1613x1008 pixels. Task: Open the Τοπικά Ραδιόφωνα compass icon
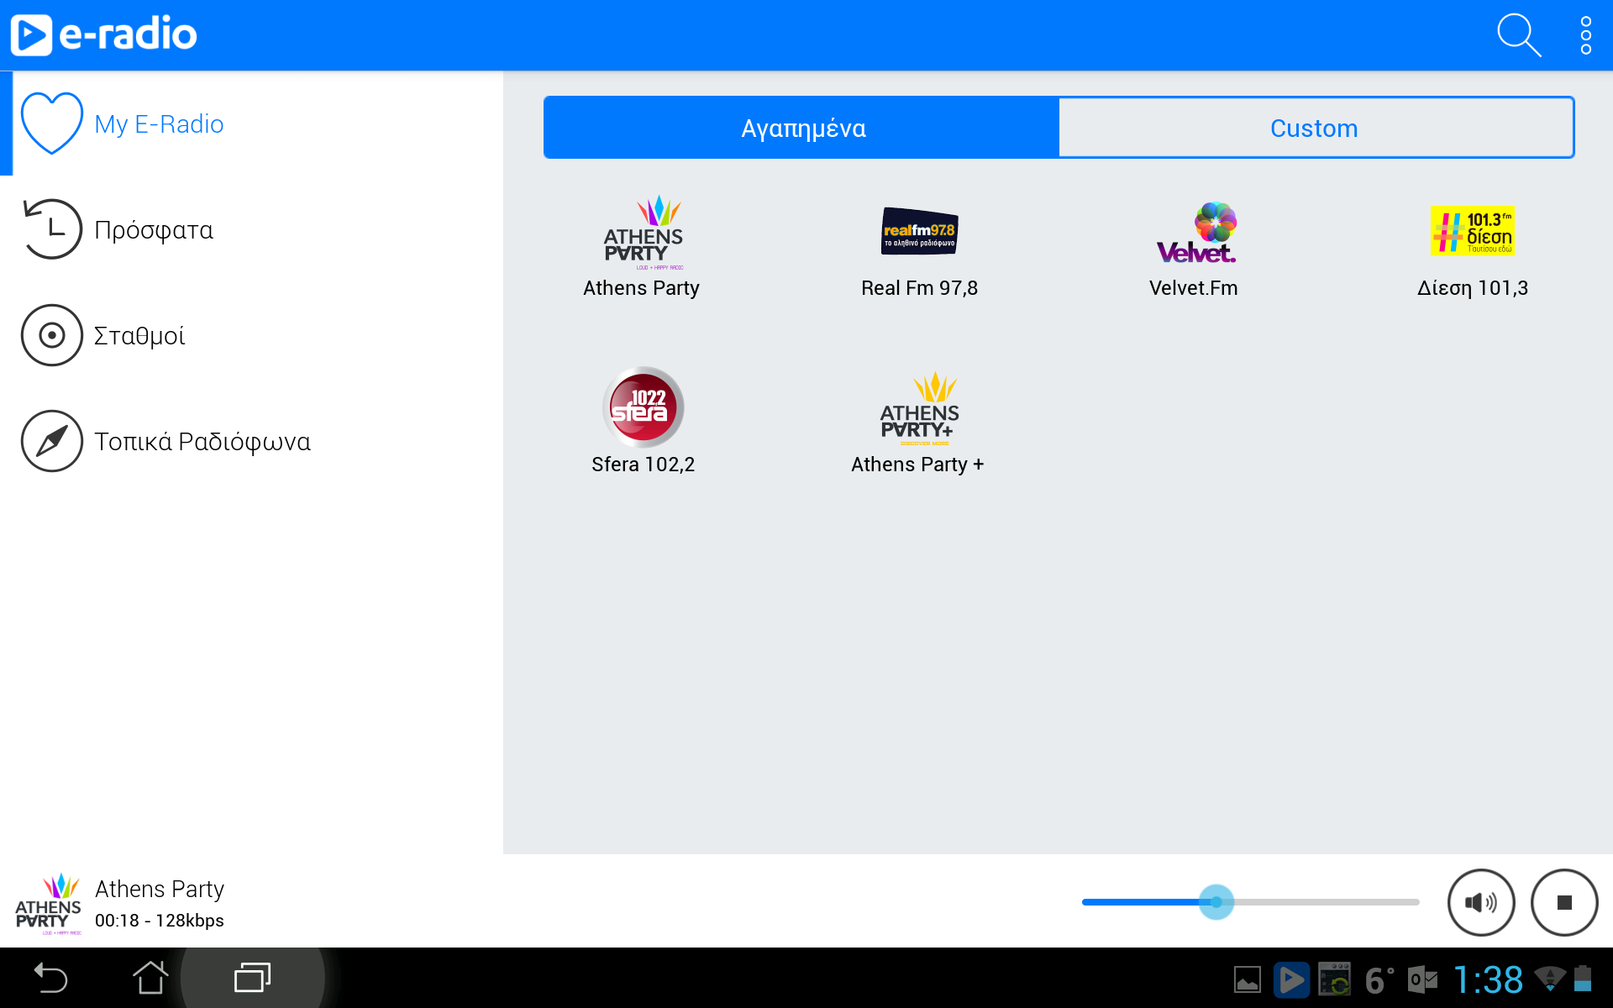coord(51,441)
